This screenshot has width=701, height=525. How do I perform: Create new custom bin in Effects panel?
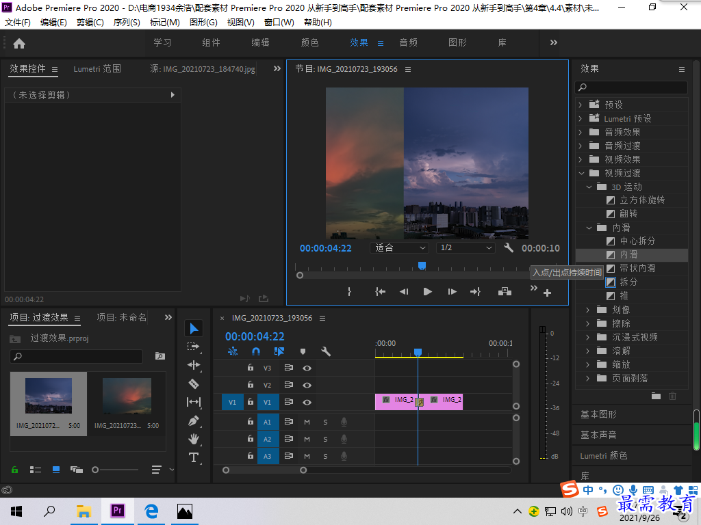coord(656,396)
